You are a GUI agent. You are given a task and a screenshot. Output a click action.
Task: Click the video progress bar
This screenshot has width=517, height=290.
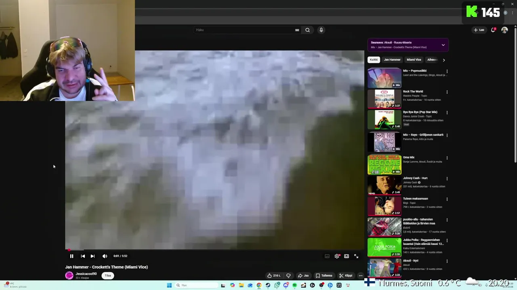(214, 250)
